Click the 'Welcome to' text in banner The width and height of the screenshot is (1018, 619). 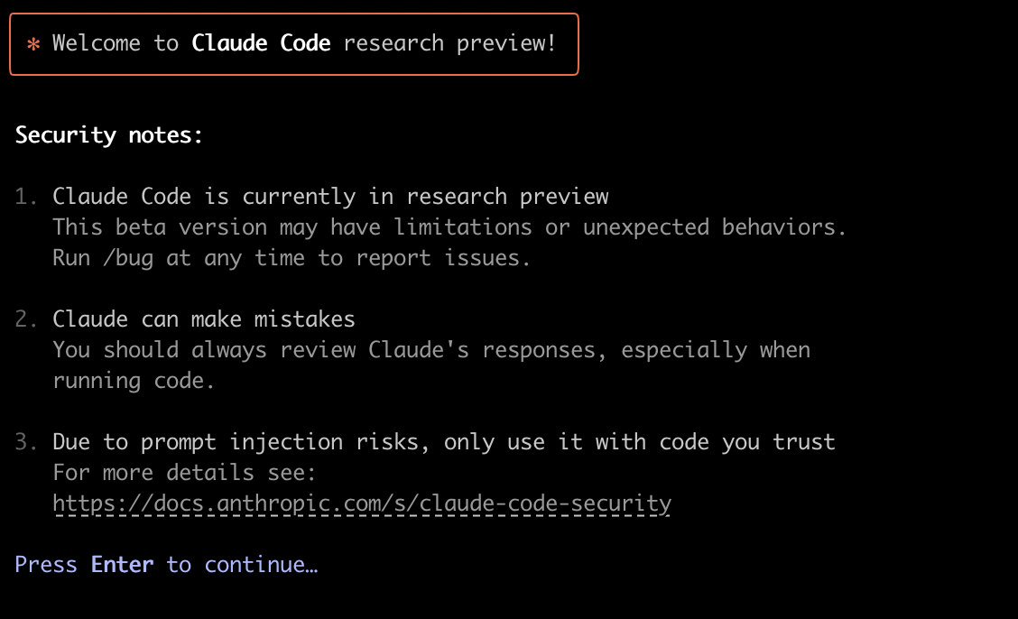pyautogui.click(x=116, y=42)
